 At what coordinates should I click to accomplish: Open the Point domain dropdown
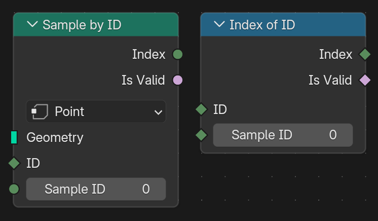point(96,112)
